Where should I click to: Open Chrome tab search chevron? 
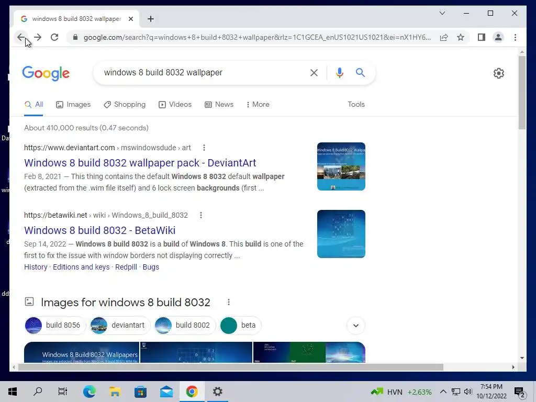(x=442, y=13)
